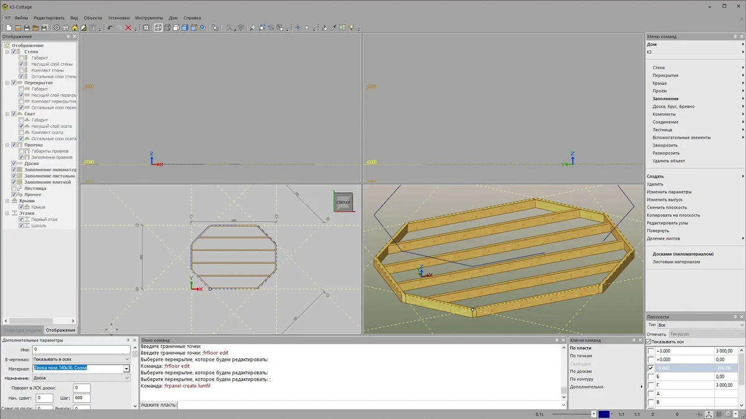Click the zoom magnifier toolbar icon
The height and width of the screenshot is (419, 746).
pos(253,28)
